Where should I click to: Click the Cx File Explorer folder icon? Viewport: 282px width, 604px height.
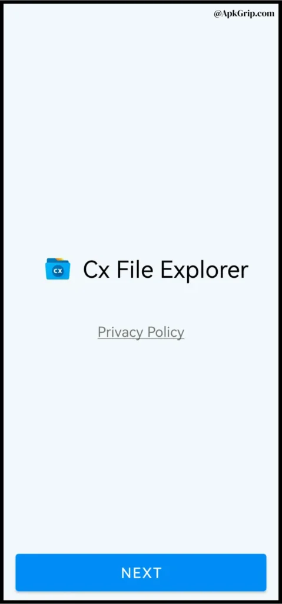click(x=58, y=268)
